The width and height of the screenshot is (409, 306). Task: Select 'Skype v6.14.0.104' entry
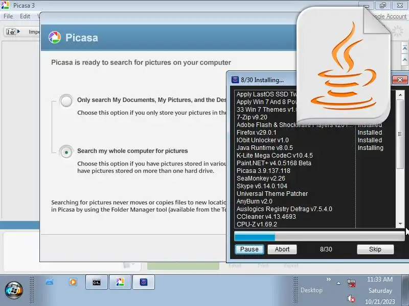(x=262, y=186)
